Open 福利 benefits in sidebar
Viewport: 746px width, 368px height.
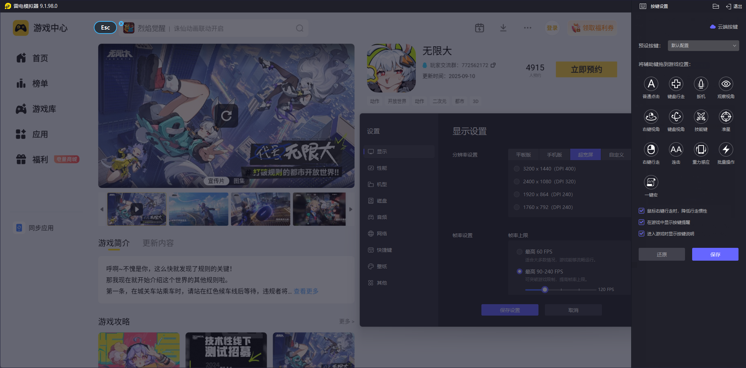pos(32,159)
